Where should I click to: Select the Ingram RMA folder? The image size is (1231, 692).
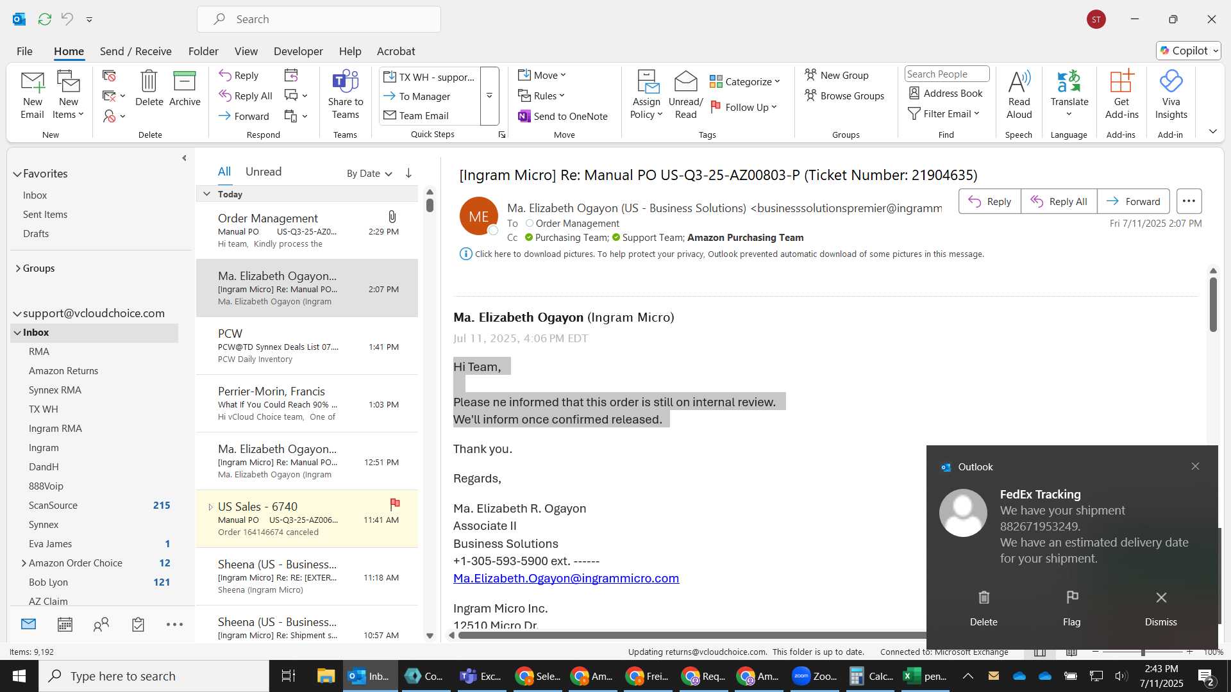click(55, 429)
